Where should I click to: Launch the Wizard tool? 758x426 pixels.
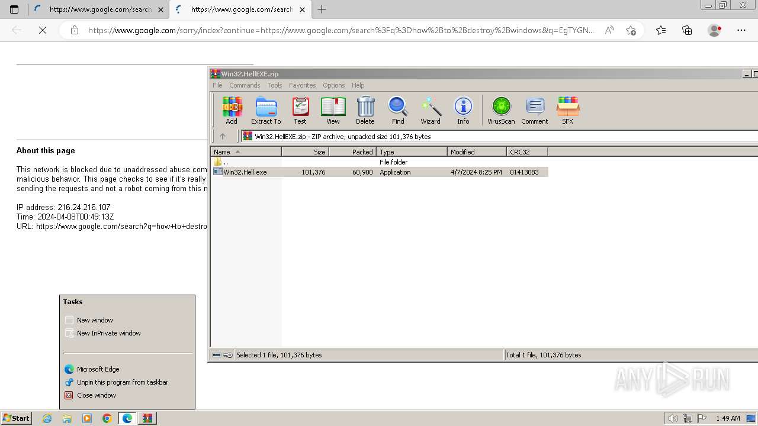(x=431, y=111)
